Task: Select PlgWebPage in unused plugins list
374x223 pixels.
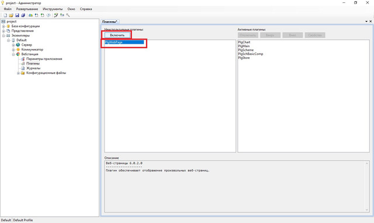Action: [124, 42]
